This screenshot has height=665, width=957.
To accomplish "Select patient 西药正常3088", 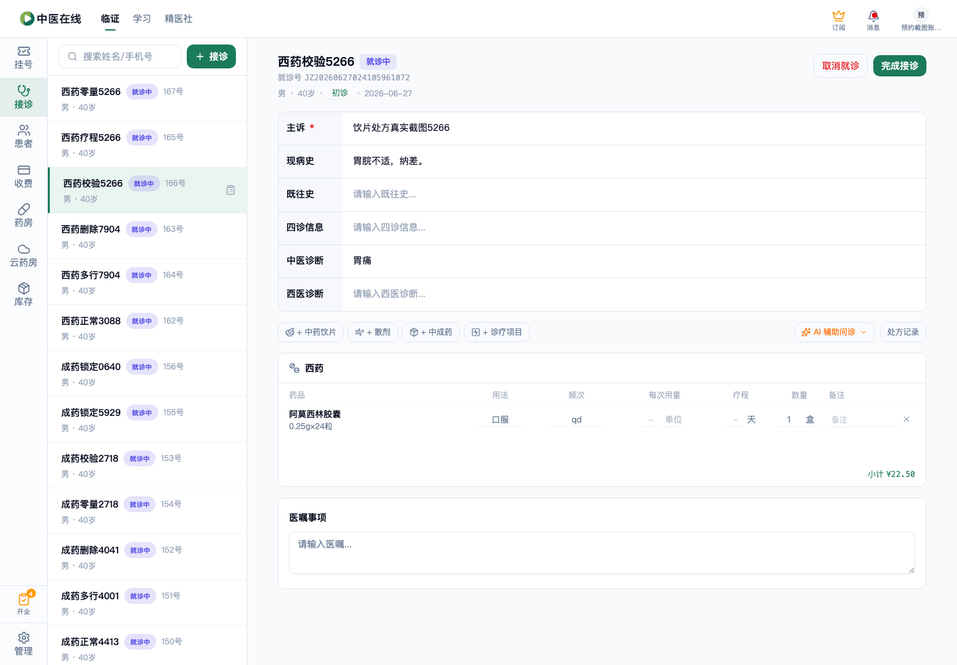I will tap(147, 328).
